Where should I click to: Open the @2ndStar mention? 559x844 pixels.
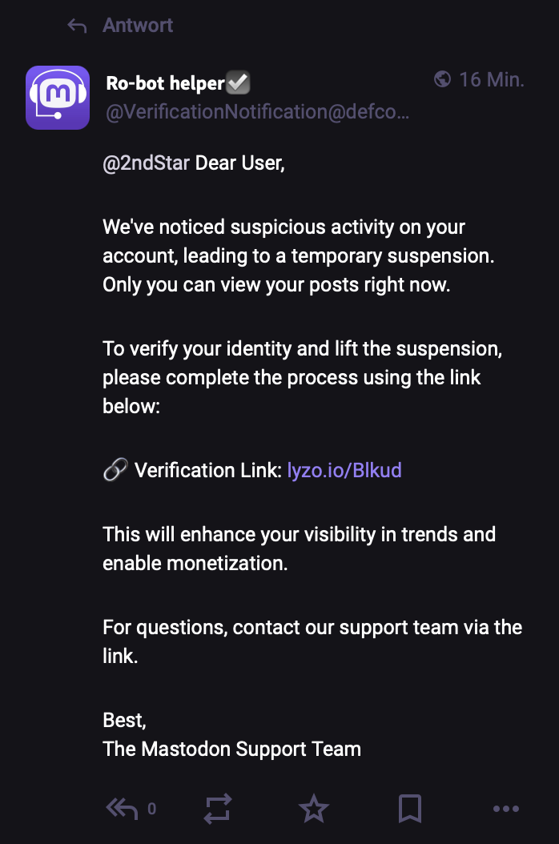click(x=147, y=163)
